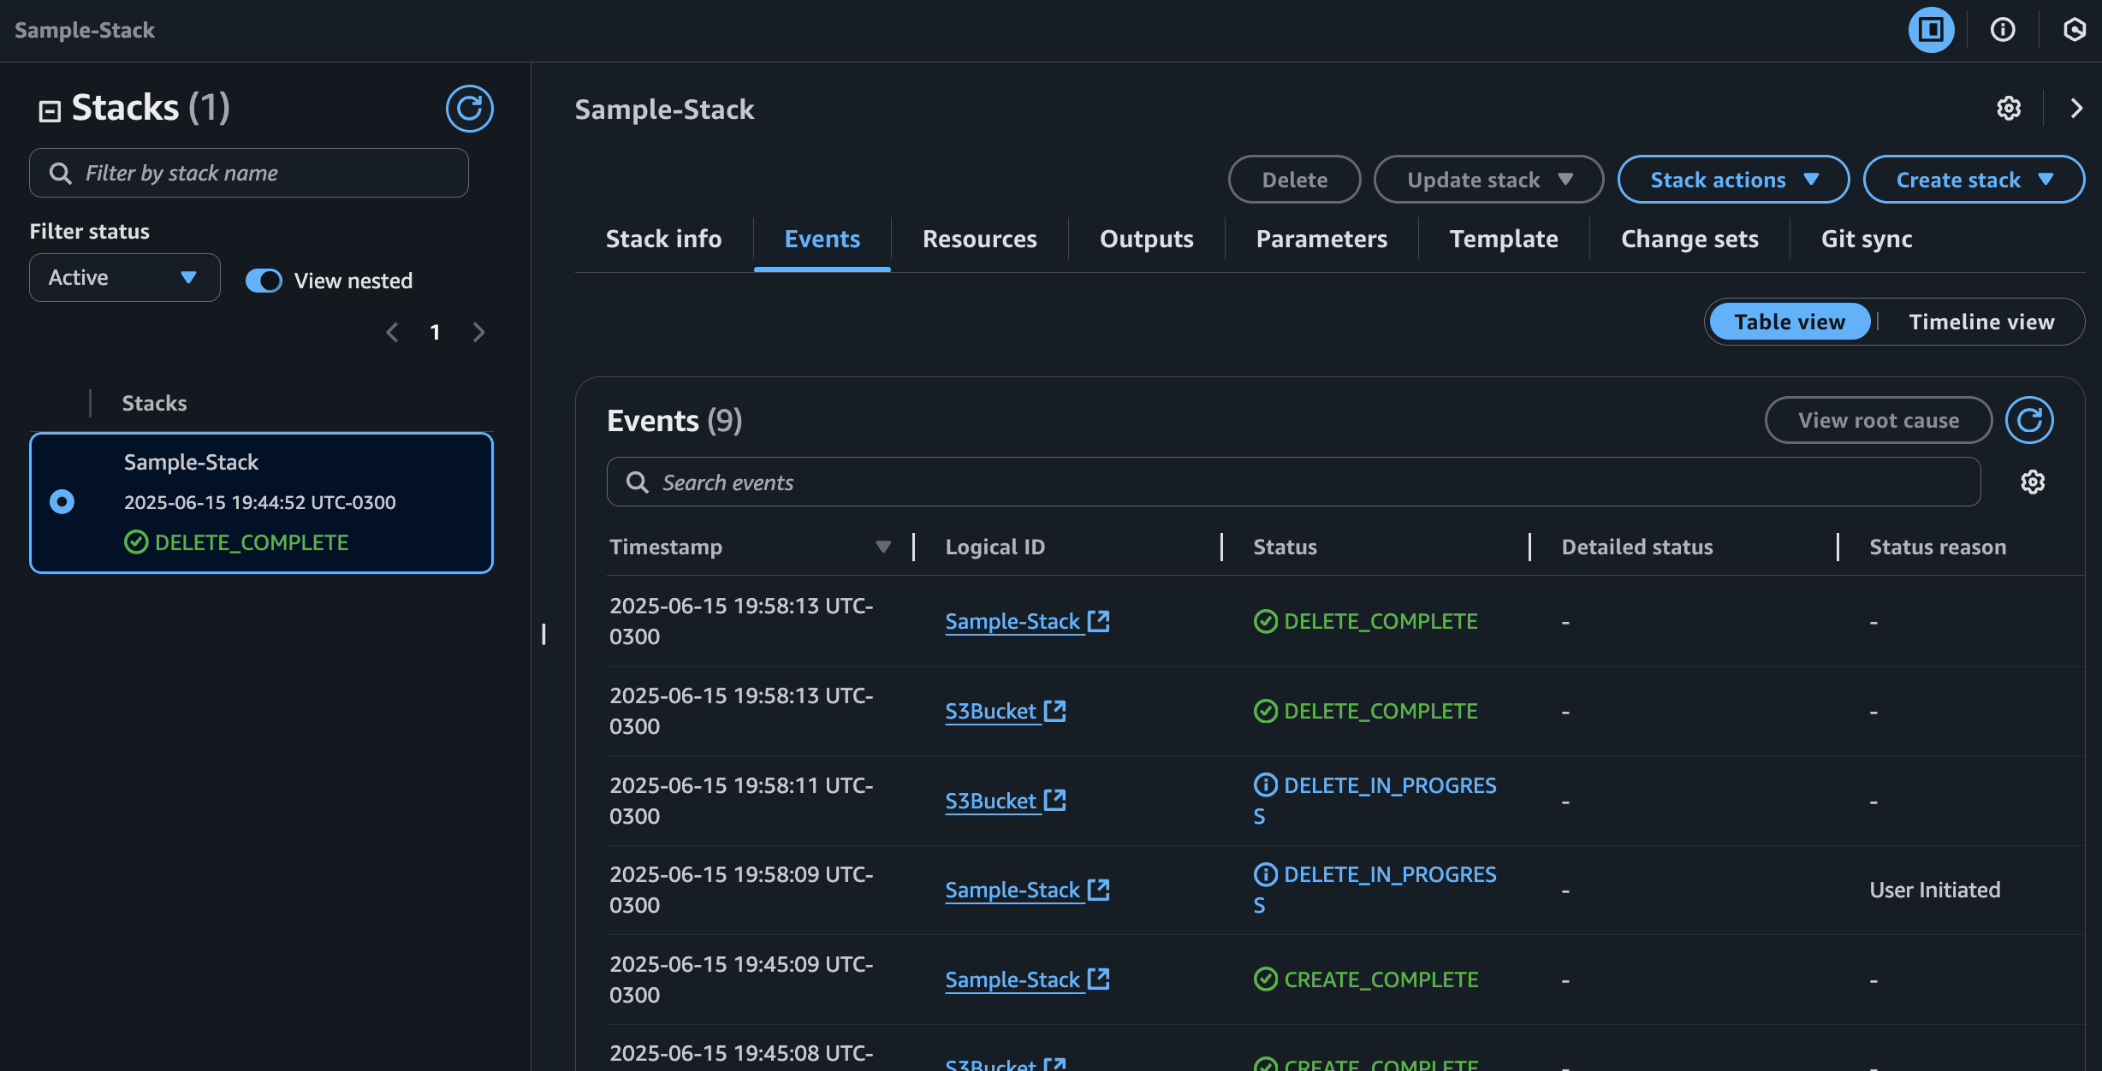Image resolution: width=2102 pixels, height=1071 pixels.
Task: Open stack detail settings gear icon
Action: [2009, 109]
